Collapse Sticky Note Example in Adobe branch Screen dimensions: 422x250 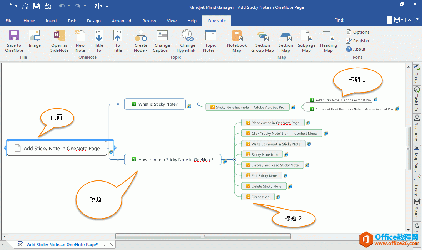(x=303, y=107)
